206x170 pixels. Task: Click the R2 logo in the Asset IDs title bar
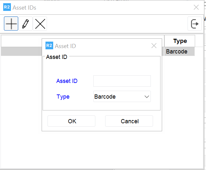point(7,7)
